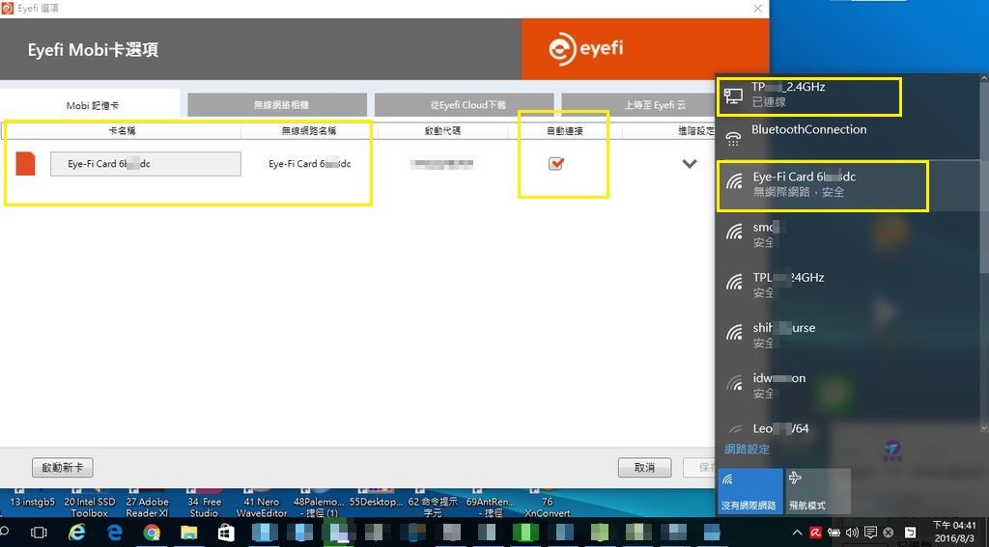The height and width of the screenshot is (547, 989).
Task: Click the Eyefi logo in orange banner
Action: coord(585,49)
